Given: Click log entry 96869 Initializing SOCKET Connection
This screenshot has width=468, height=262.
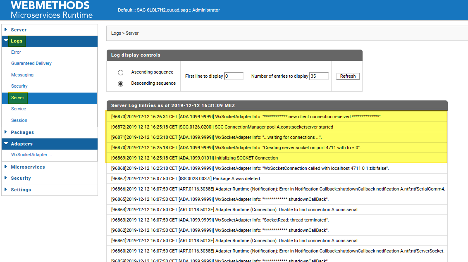Looking at the screenshot, I should [x=277, y=158].
